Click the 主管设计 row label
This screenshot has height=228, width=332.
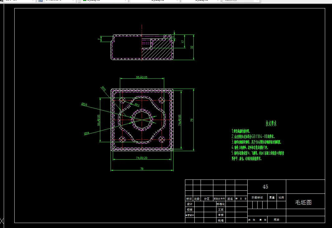point(190,215)
